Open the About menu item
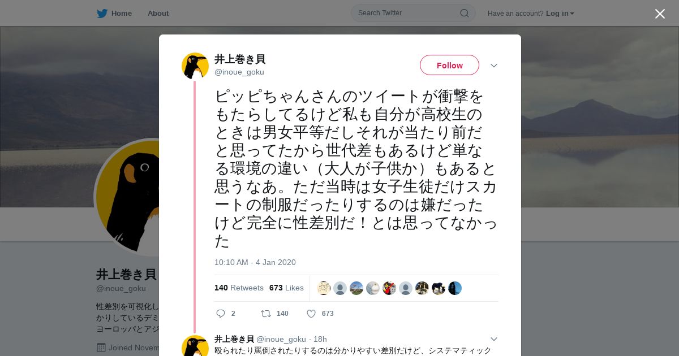 (x=158, y=13)
